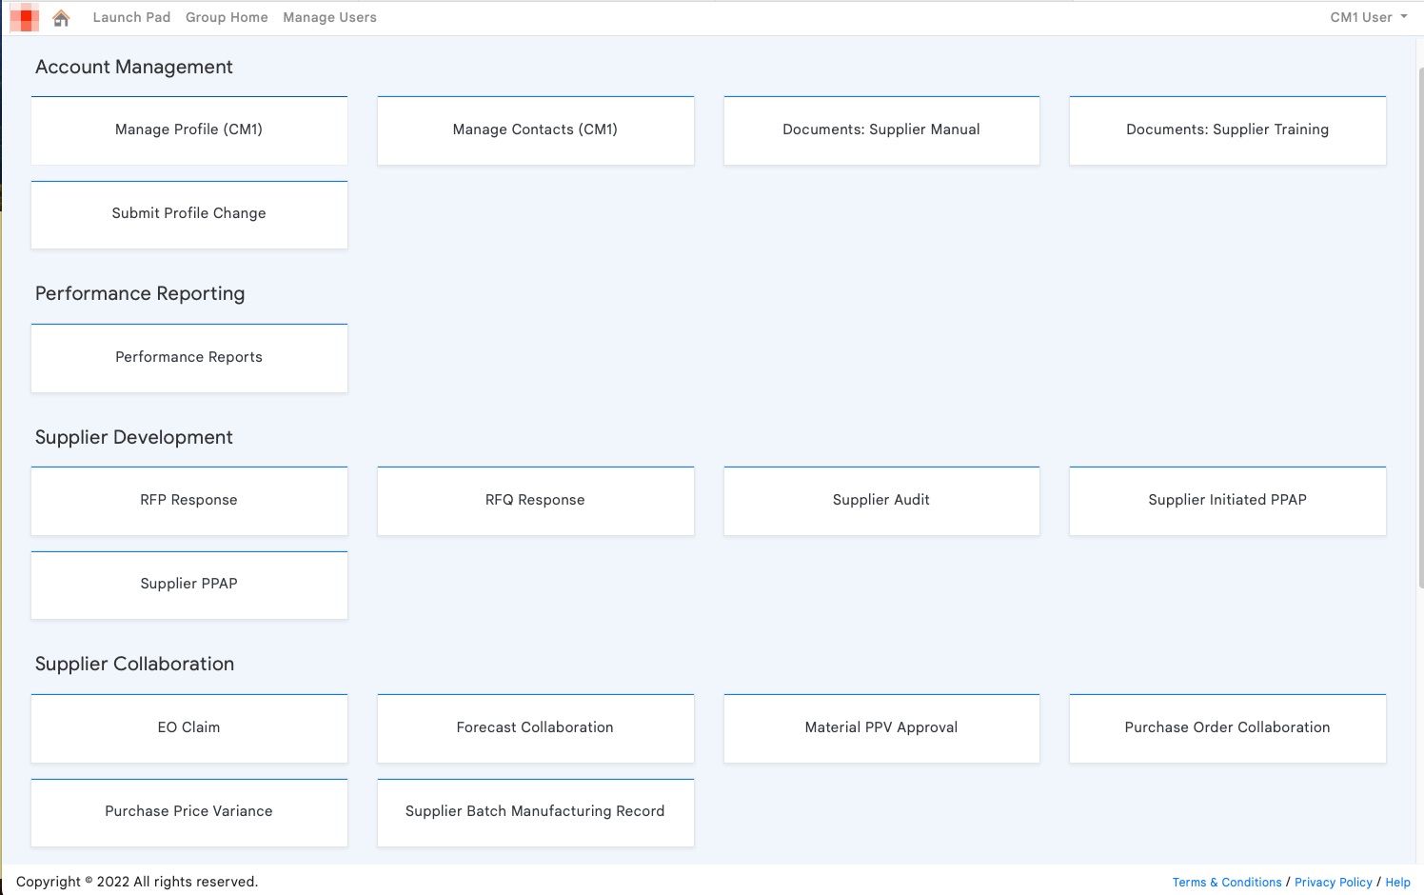The height and width of the screenshot is (895, 1424).
Task: View Performance Reports
Action: coord(188,358)
